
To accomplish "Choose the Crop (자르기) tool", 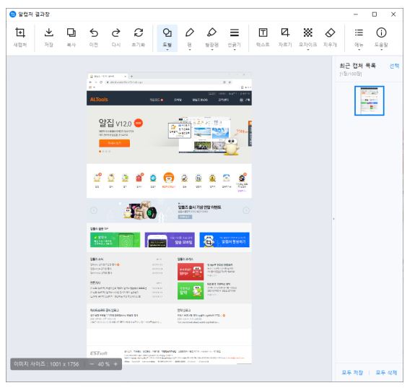I will [x=285, y=37].
